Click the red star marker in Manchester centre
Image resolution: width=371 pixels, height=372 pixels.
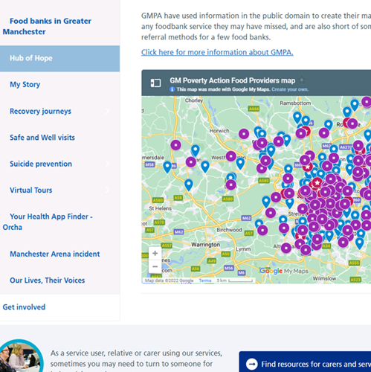point(317,183)
